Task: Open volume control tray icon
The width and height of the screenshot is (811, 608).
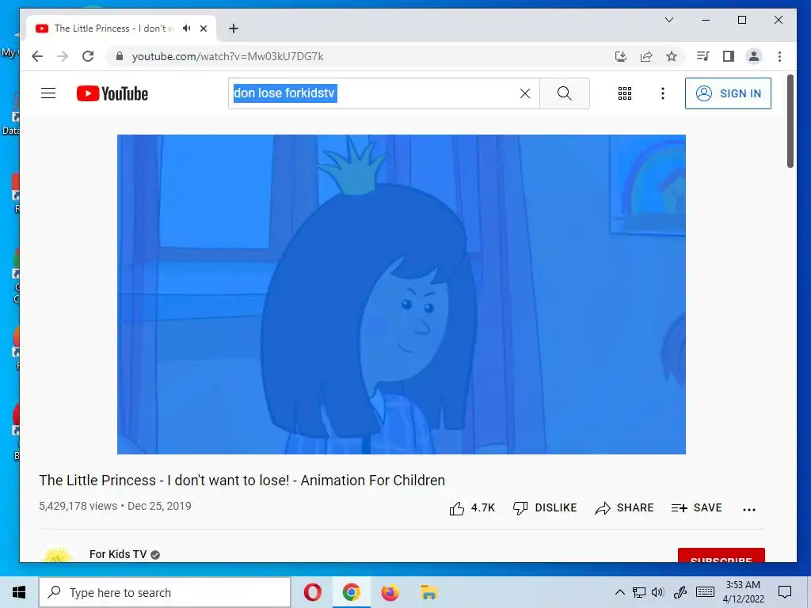Action: point(658,592)
